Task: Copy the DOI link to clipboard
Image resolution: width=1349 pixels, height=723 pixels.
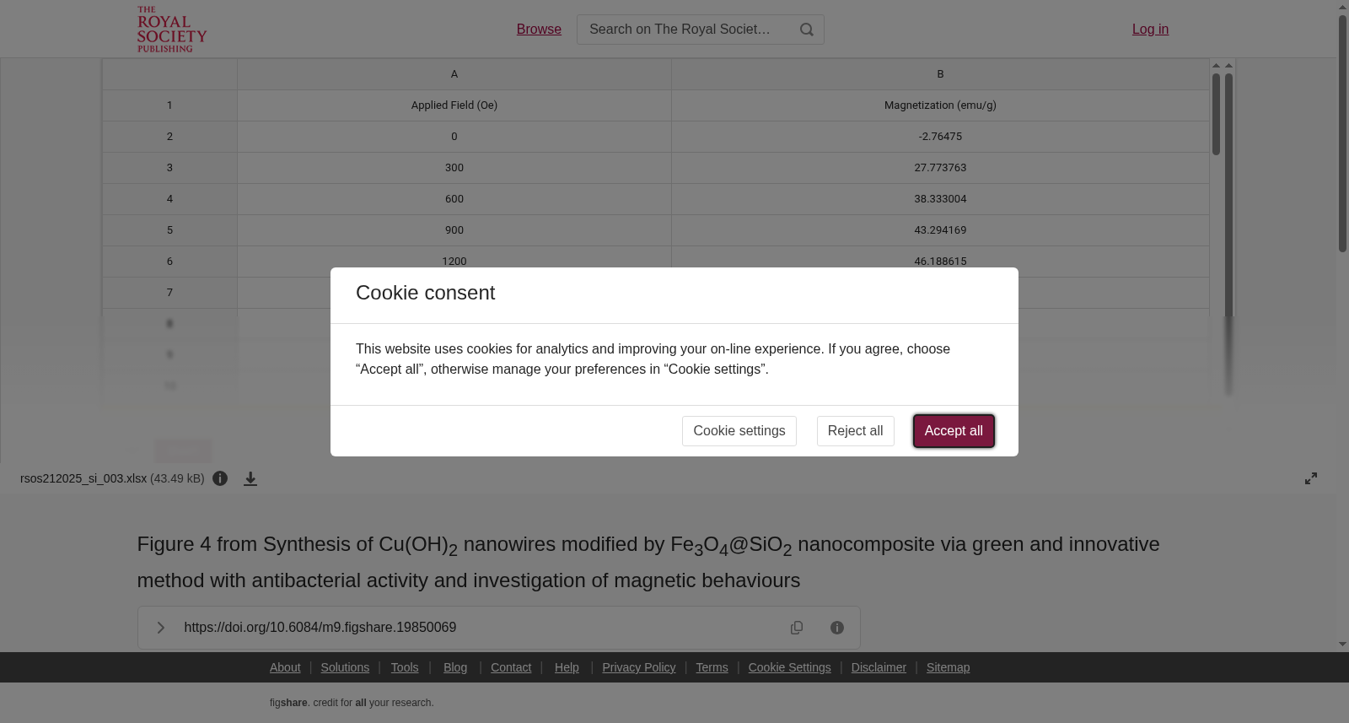Action: (x=797, y=628)
